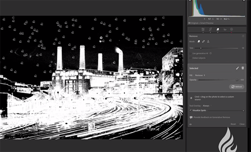The height and width of the screenshot is (152, 251).
Task: Enable Detect objects checkbox
Action: point(190,58)
